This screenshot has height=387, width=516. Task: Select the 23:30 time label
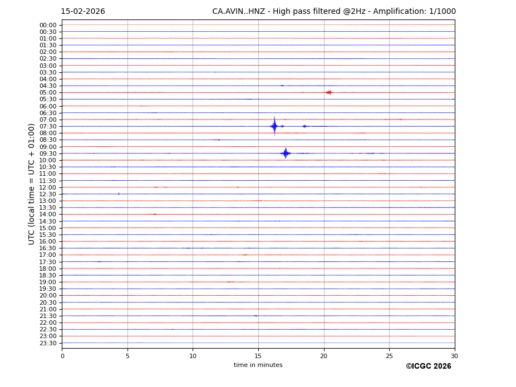click(48, 343)
